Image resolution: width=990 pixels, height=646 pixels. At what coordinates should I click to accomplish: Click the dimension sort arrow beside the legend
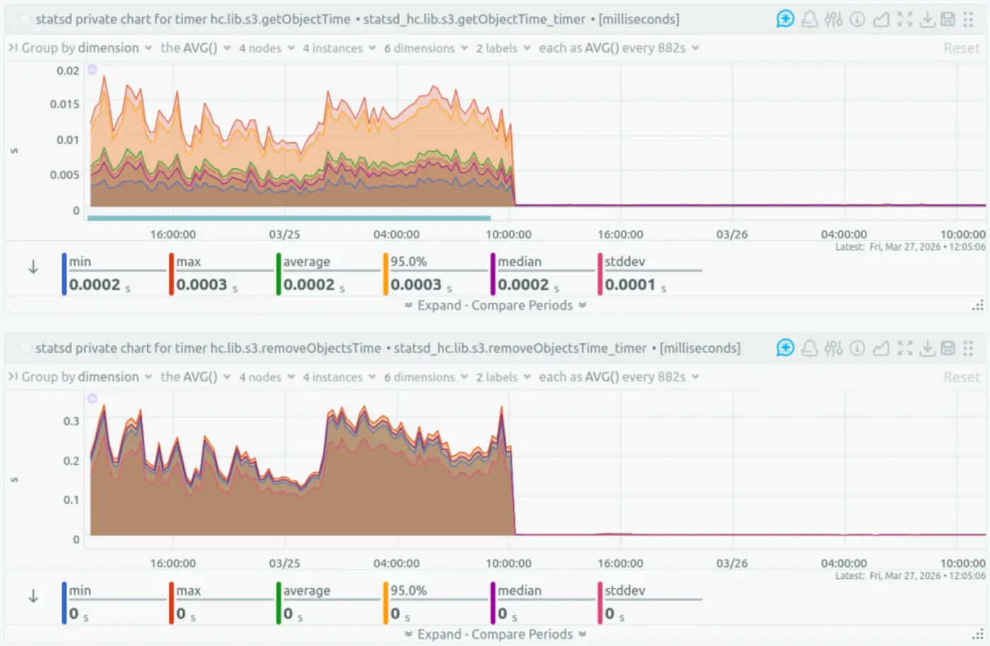click(32, 267)
